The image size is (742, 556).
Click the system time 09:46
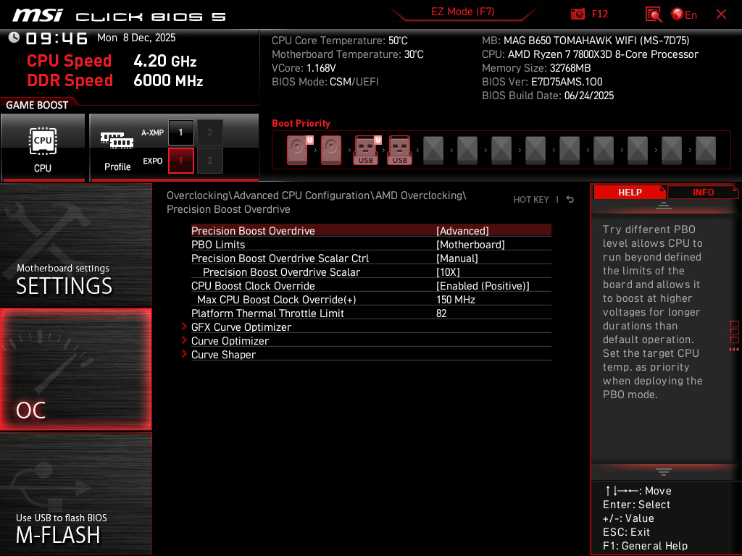pyautogui.click(x=57, y=38)
